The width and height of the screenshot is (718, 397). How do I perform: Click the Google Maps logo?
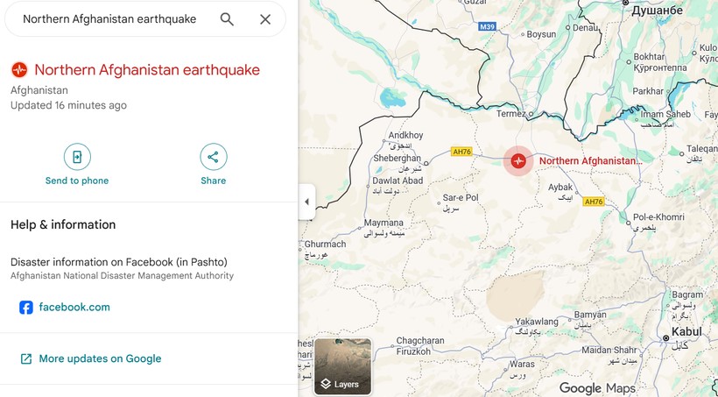(x=597, y=388)
